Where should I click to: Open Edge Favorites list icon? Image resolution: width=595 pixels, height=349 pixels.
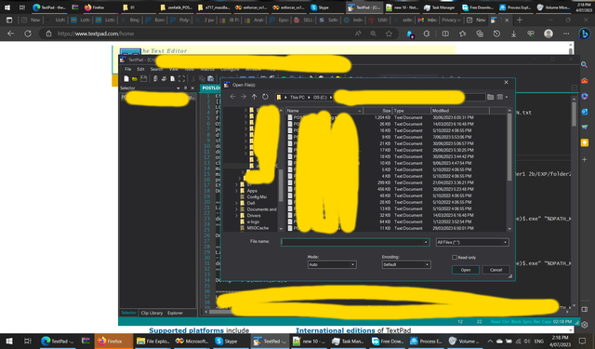(462, 34)
